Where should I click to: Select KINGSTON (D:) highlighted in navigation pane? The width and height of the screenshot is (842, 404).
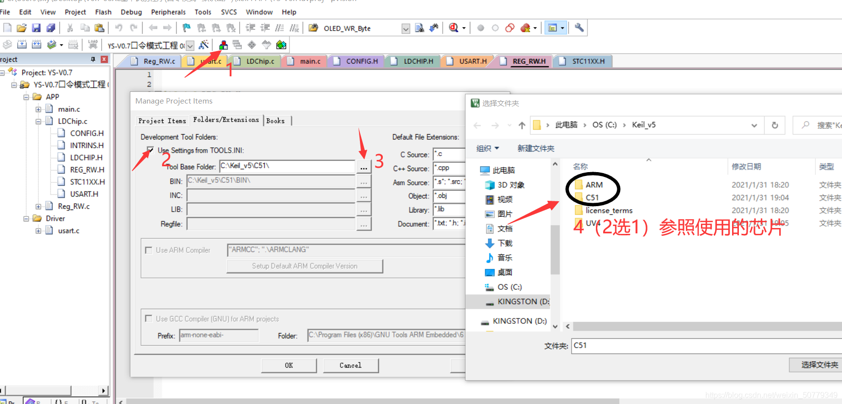pyautogui.click(x=507, y=301)
